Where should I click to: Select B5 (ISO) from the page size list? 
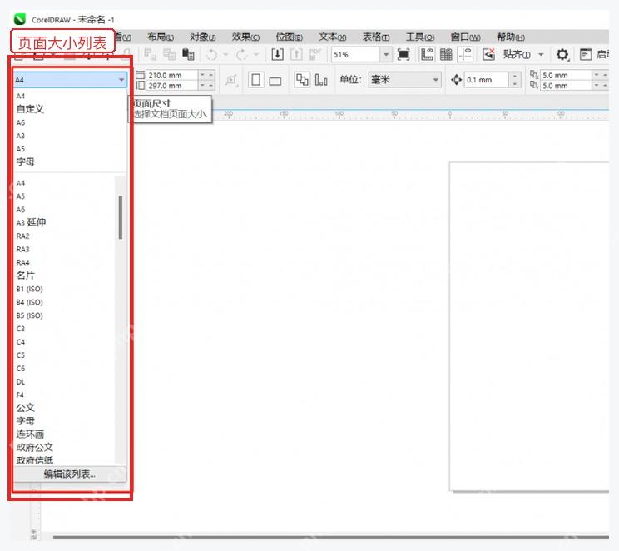[30, 315]
